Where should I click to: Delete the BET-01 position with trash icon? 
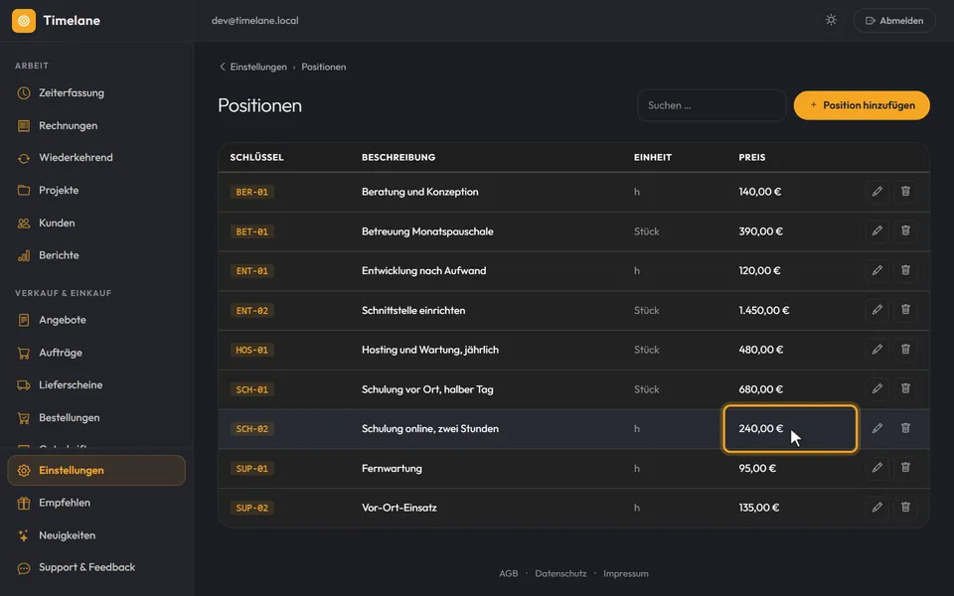click(x=905, y=231)
